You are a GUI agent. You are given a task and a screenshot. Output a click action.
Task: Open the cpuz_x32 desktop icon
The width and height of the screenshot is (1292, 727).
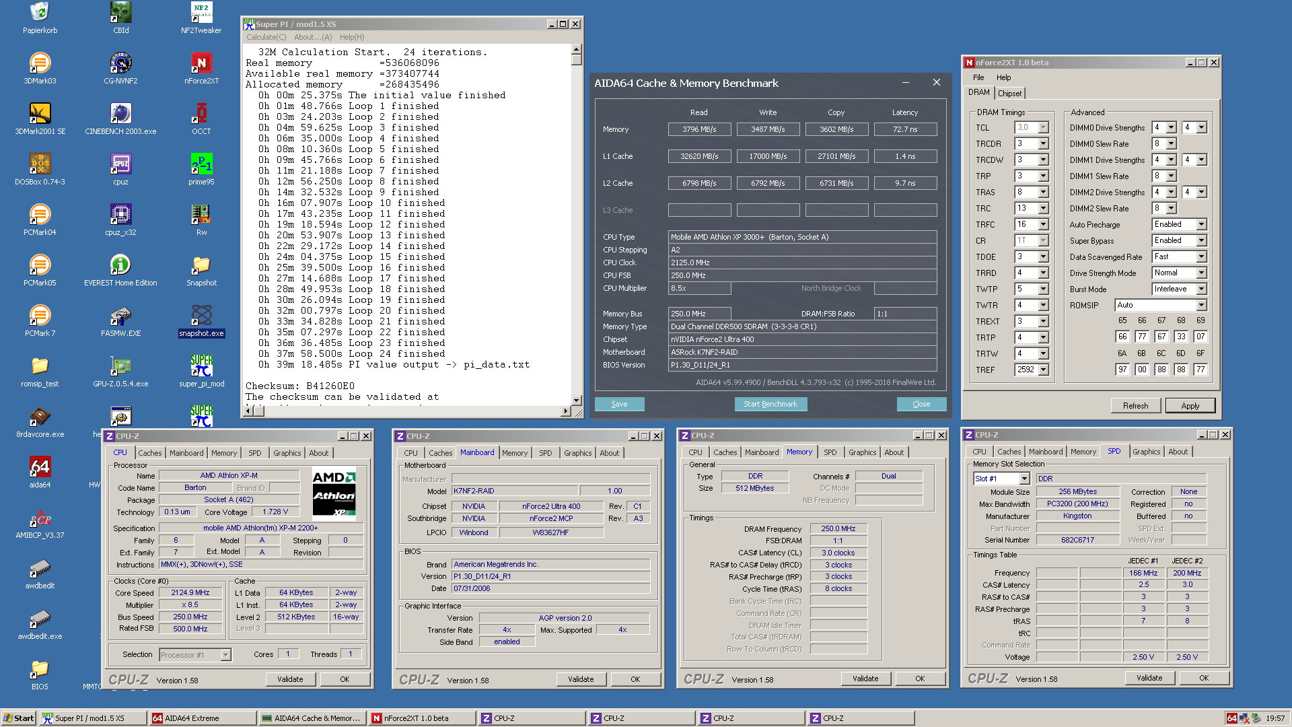(x=120, y=220)
